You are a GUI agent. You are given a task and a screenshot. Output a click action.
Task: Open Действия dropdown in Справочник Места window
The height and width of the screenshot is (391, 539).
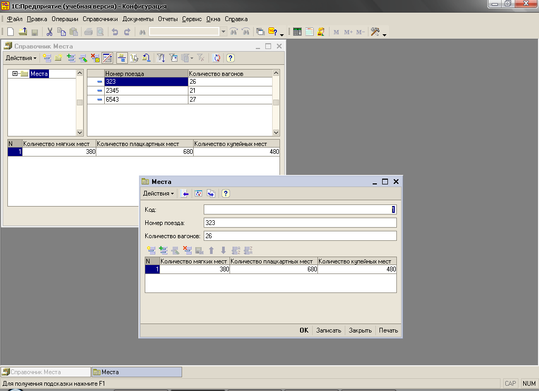click(21, 58)
